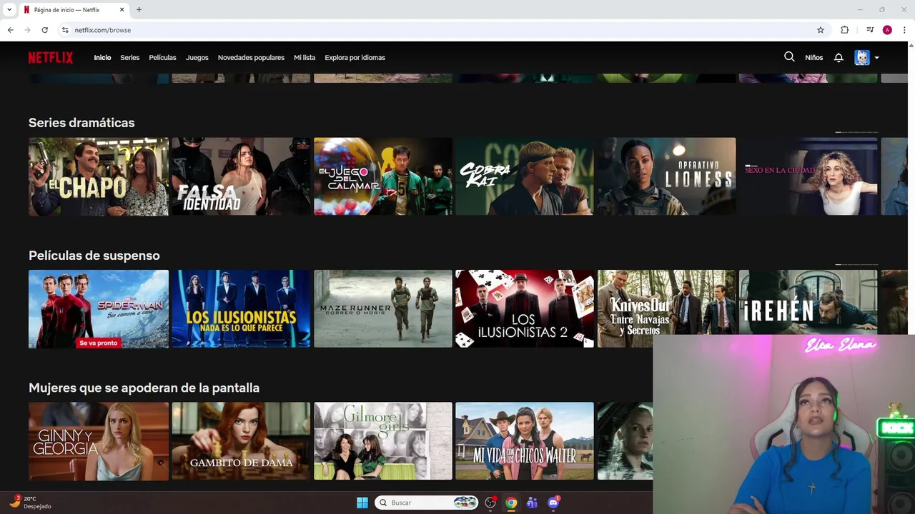Select the Cobra Kai thumbnail
The height and width of the screenshot is (514, 915).
click(x=525, y=176)
